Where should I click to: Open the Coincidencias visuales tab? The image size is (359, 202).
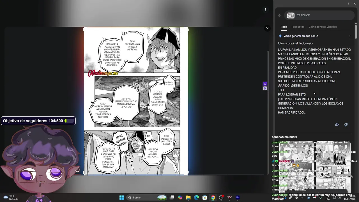pos(323,27)
